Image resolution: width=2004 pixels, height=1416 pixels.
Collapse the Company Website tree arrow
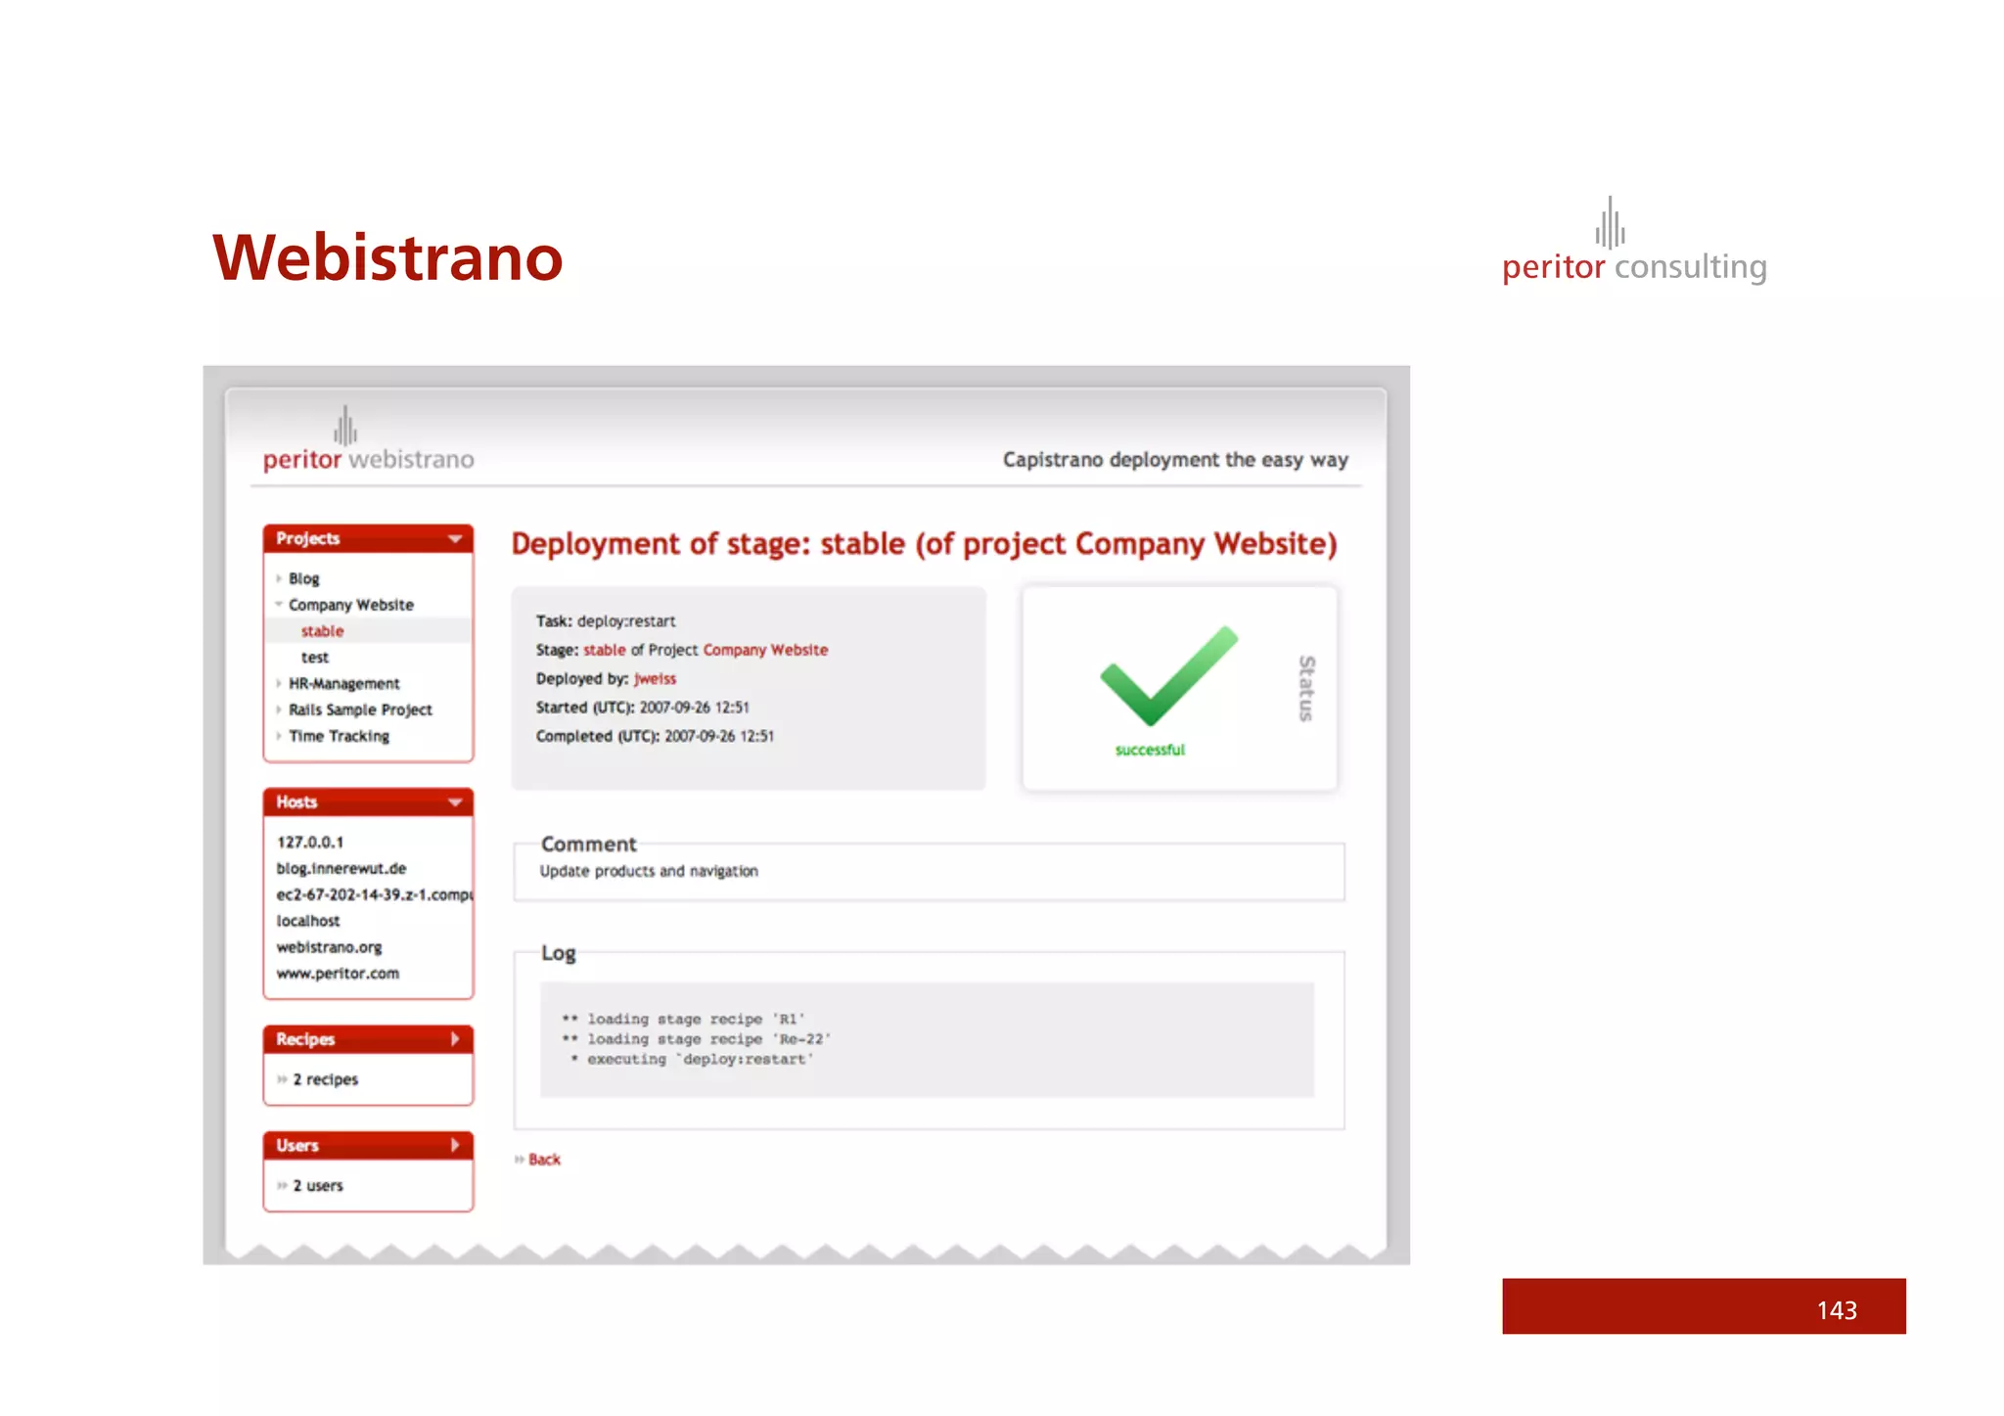[279, 604]
